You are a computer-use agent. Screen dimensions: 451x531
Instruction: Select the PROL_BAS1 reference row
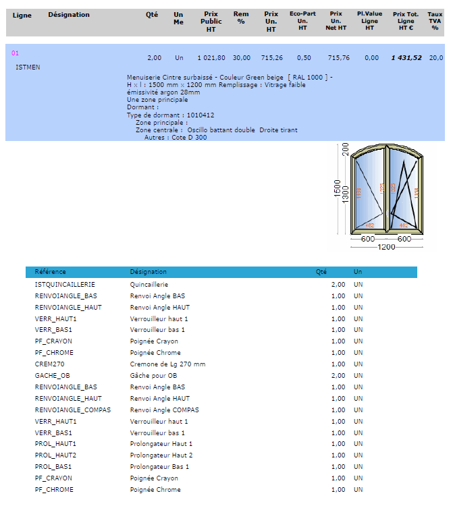tap(53, 467)
